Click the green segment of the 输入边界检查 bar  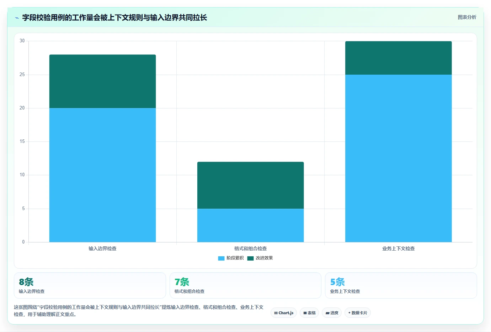click(x=102, y=81)
